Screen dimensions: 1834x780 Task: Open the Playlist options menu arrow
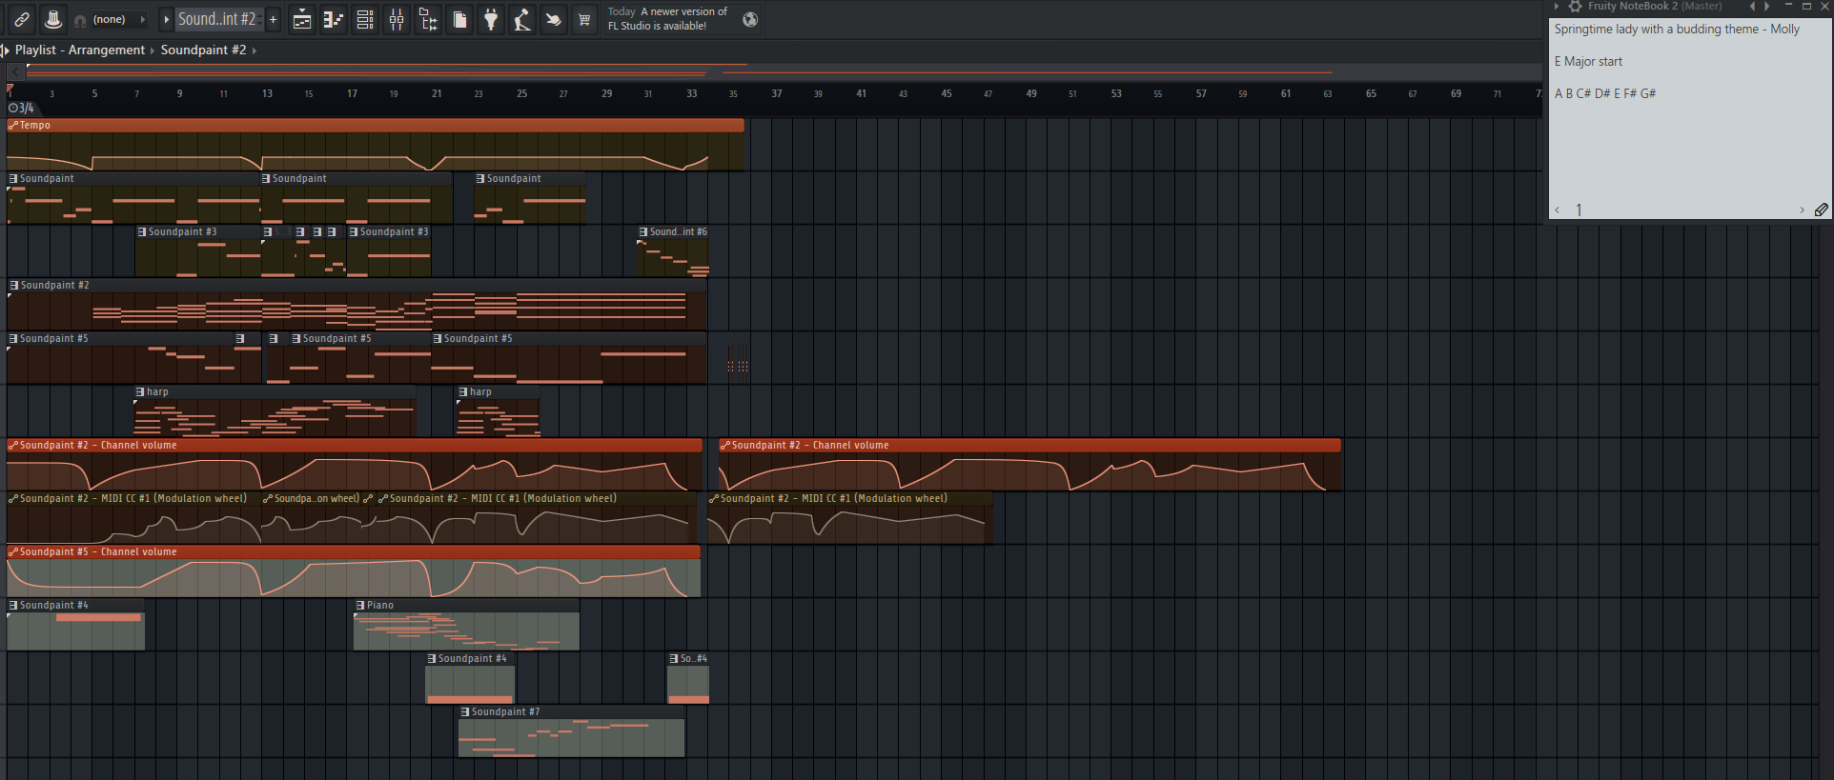(x=6, y=50)
